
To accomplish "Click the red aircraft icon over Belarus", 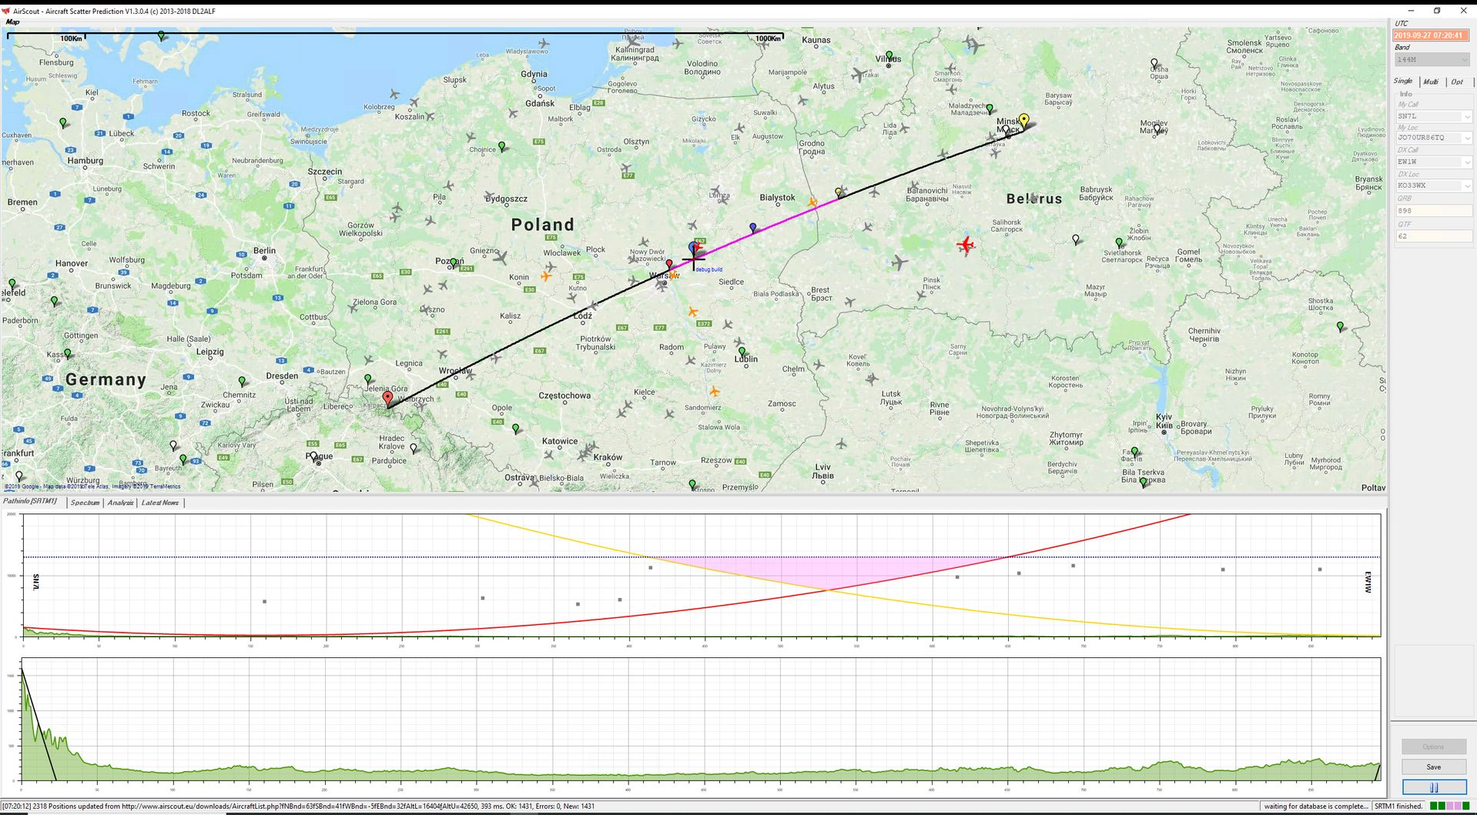I will pos(965,245).
